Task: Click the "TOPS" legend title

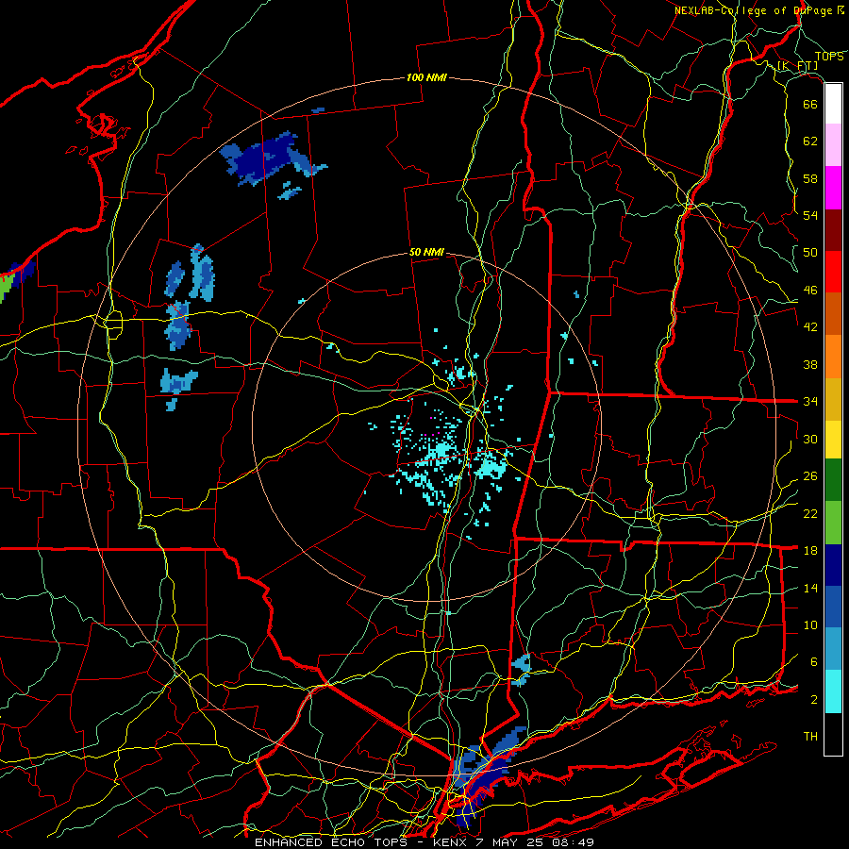Action: [829, 57]
